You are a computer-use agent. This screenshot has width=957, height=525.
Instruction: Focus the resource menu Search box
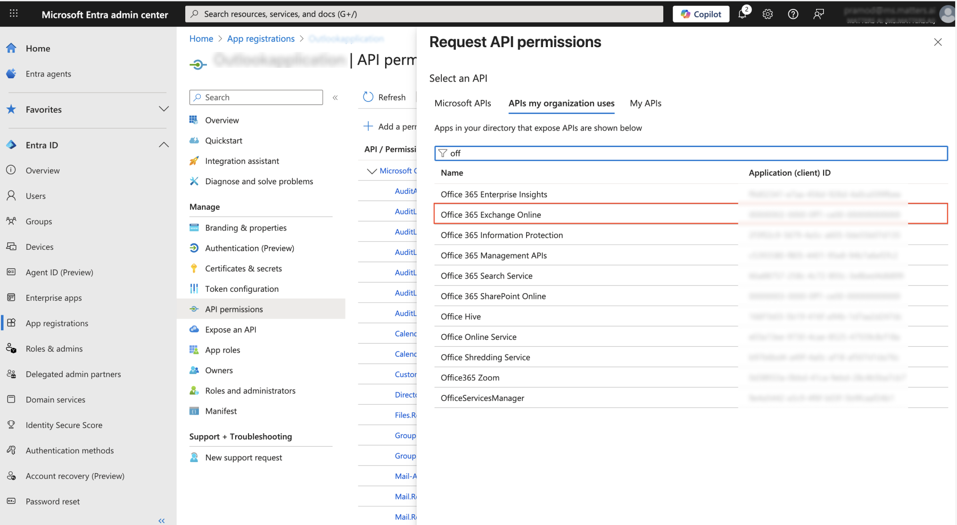[256, 97]
